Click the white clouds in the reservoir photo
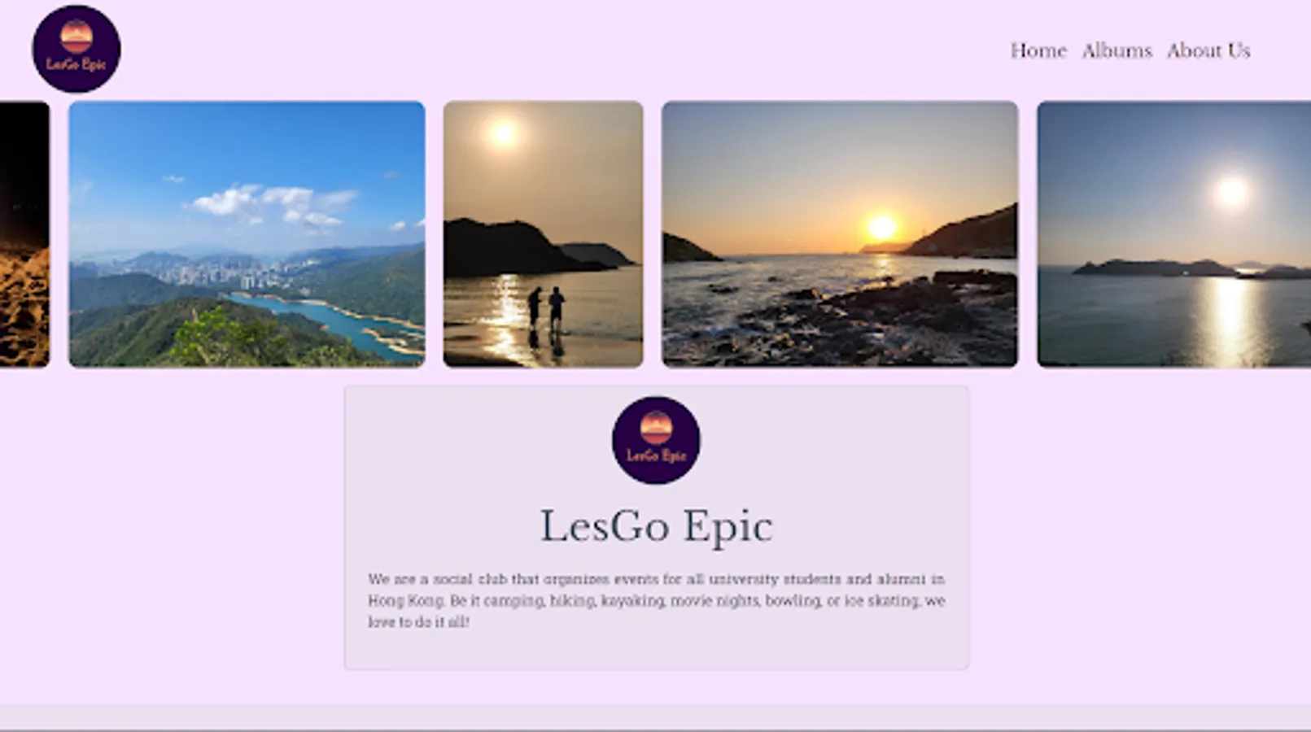The image size is (1311, 732). pos(273,203)
